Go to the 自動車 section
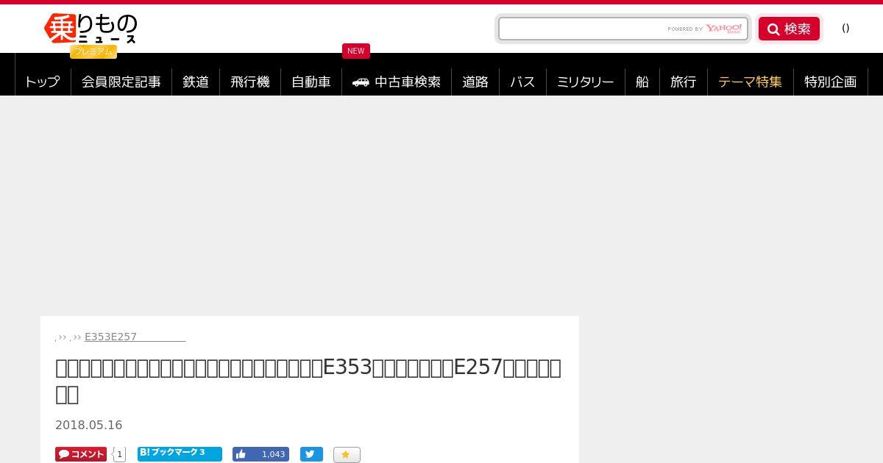The image size is (883, 463). pos(311,82)
